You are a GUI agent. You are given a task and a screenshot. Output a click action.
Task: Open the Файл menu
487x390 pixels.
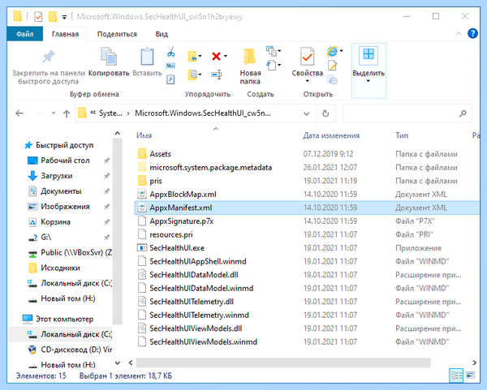click(25, 34)
